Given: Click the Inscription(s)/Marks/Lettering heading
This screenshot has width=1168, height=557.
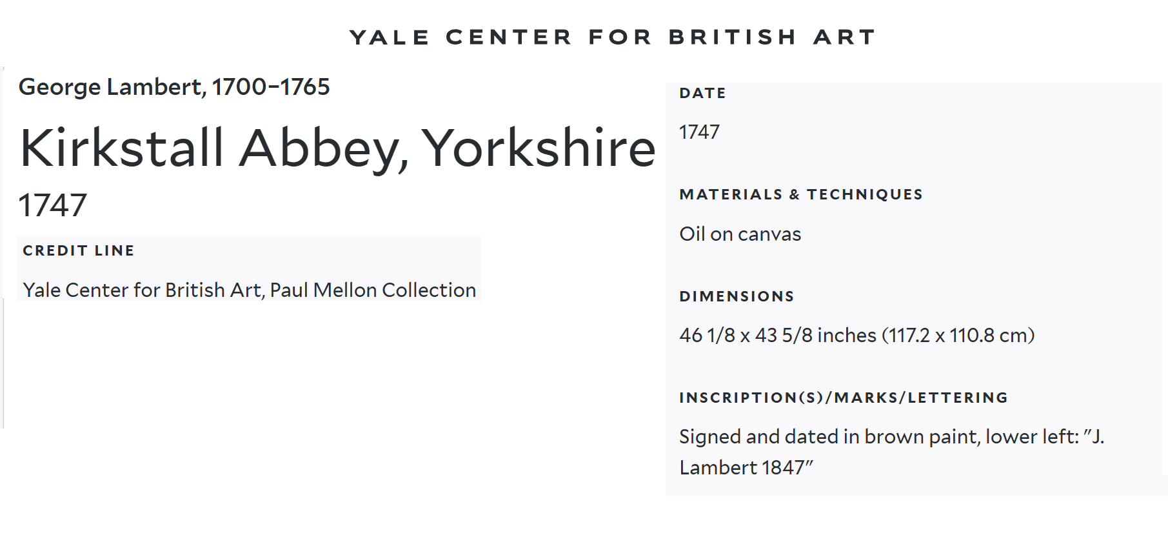Looking at the screenshot, I should [x=844, y=398].
